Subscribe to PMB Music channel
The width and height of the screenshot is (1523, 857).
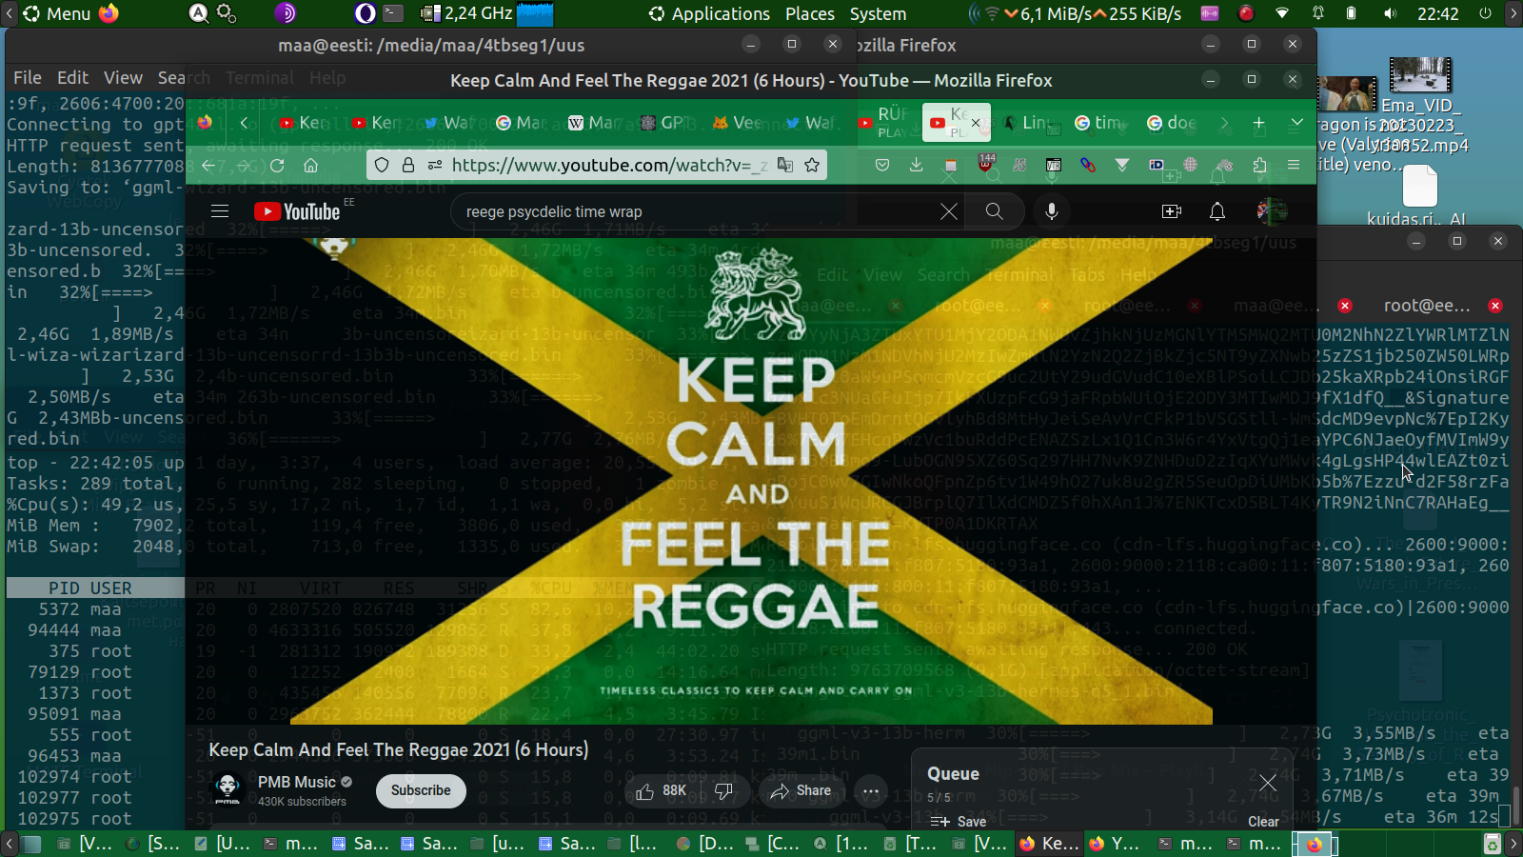421,790
